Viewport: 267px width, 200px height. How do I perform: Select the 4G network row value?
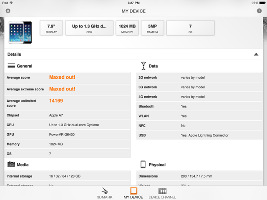pos(193,97)
